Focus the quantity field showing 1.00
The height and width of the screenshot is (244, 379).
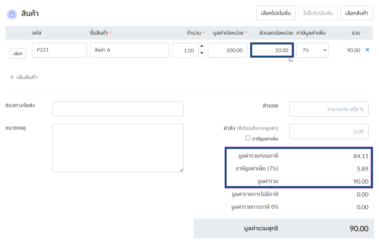[185, 50]
